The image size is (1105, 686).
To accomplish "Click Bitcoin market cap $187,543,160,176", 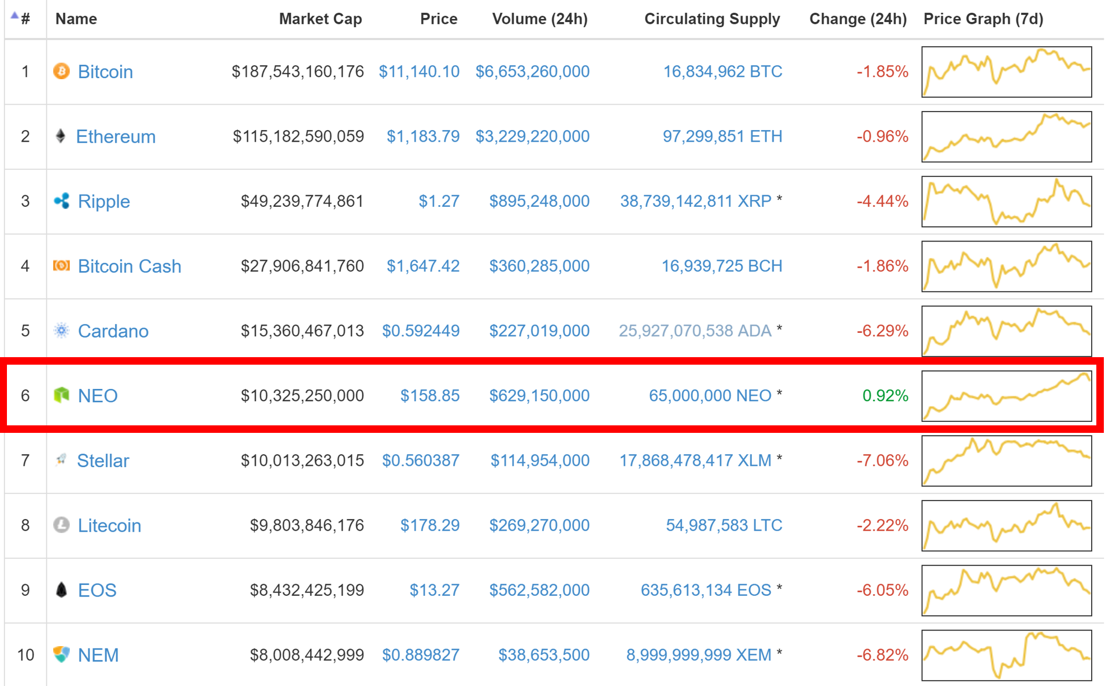I will 298,71.
